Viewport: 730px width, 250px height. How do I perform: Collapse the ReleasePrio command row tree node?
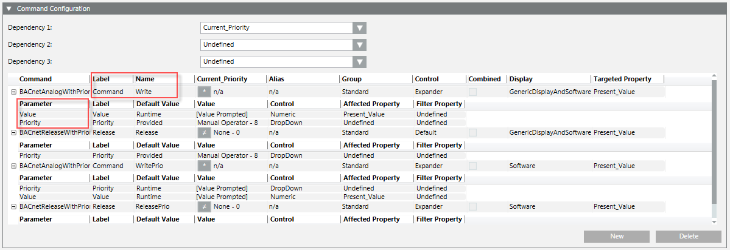pyautogui.click(x=13, y=206)
